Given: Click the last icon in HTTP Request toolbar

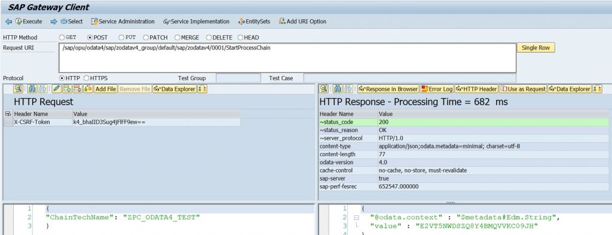Looking at the screenshot, I should click(202, 89).
